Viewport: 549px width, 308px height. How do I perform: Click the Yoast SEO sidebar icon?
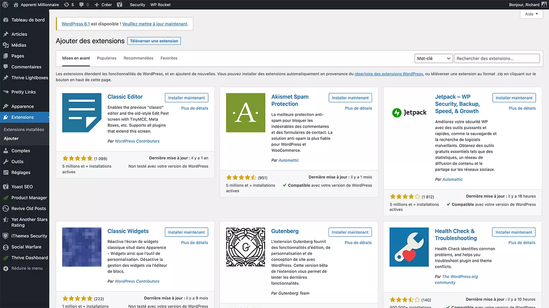click(6, 187)
